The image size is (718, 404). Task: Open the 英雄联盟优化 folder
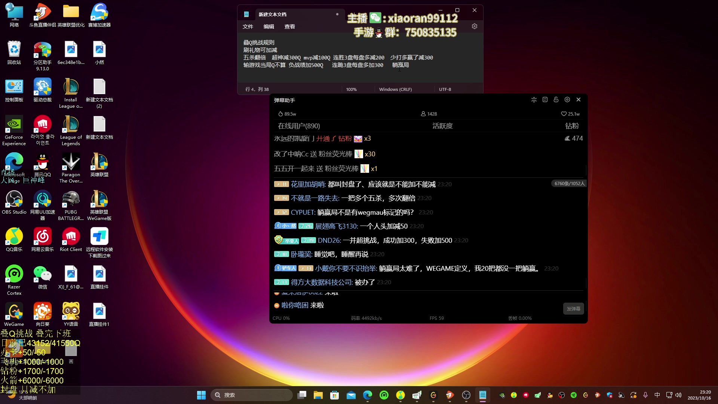tap(71, 15)
